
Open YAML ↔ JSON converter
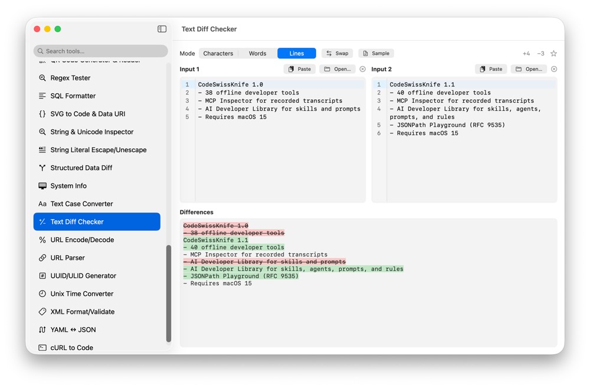click(97, 330)
